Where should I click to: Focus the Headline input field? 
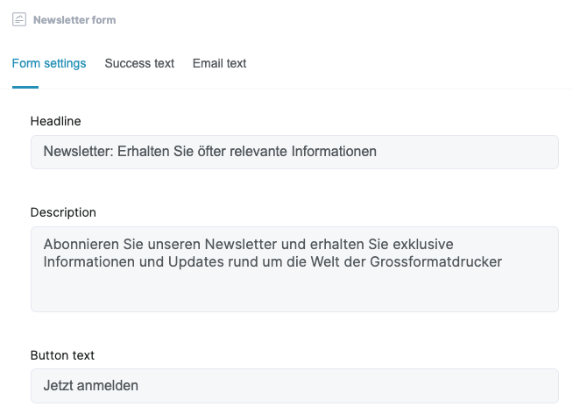click(294, 152)
